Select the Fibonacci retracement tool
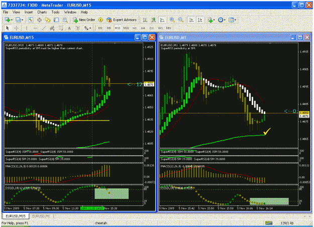Viewport: 314px width, 227px height. click(x=61, y=28)
